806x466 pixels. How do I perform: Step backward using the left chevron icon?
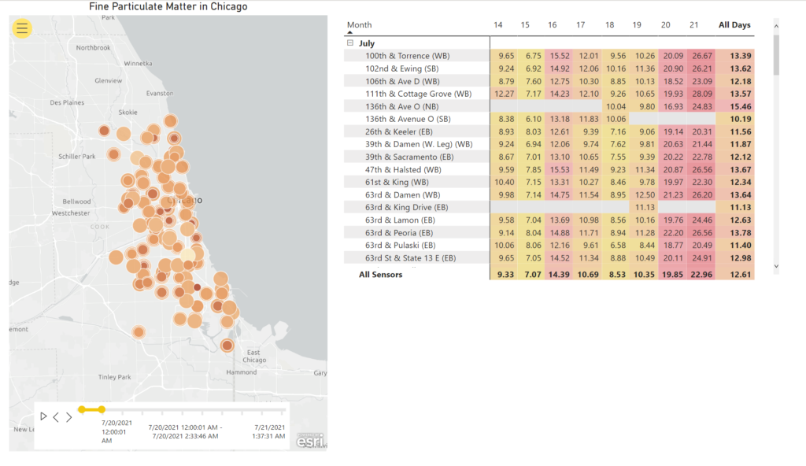56,417
